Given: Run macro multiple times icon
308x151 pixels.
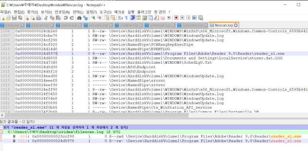Looking at the screenshot, I should (194, 18).
